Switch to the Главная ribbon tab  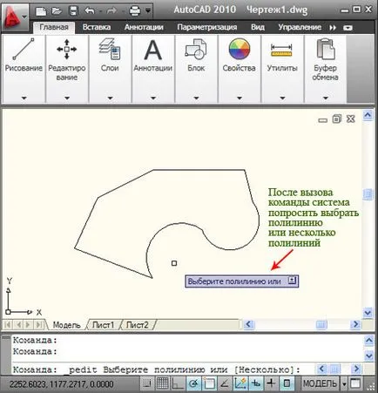point(54,27)
